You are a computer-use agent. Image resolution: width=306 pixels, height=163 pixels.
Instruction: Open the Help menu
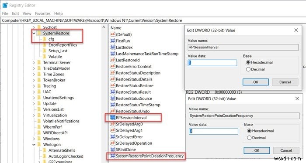coord(58,14)
